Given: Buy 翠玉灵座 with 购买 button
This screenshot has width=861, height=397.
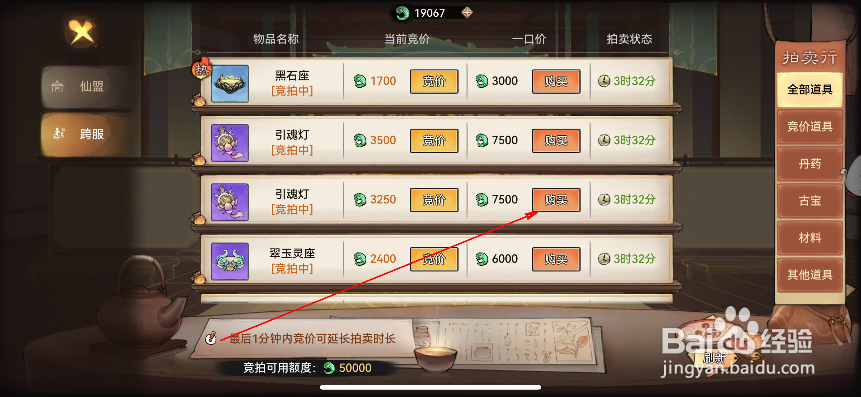Looking at the screenshot, I should [556, 259].
